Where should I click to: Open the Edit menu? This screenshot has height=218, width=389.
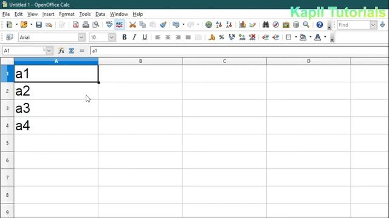click(18, 14)
